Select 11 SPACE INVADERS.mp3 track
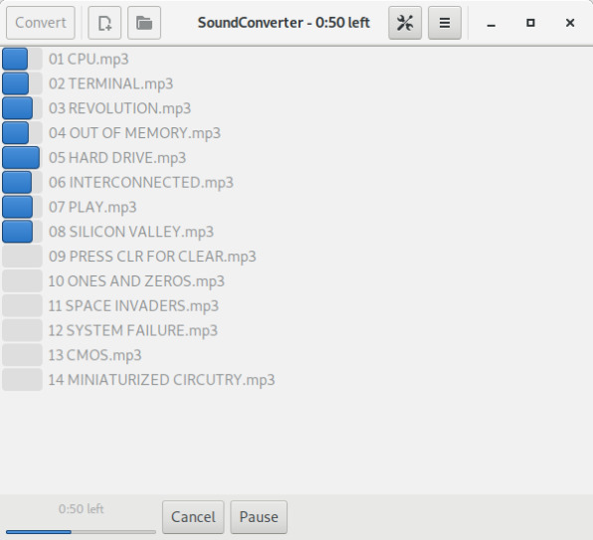This screenshot has height=540, width=593. (296, 305)
